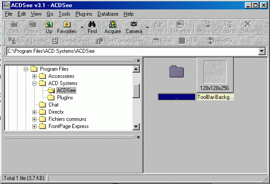
Task: Expand the Directx folder node
Action: (34, 112)
